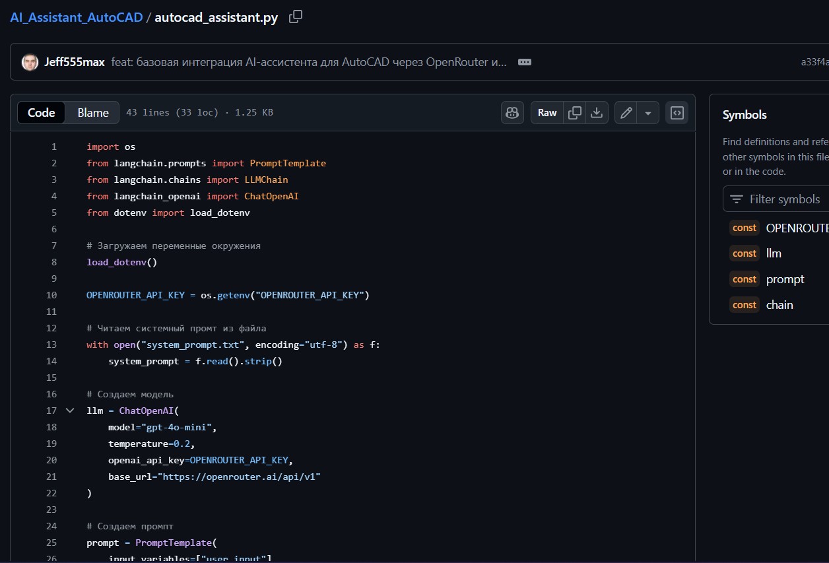Copy raw file contents icon

[x=575, y=113]
